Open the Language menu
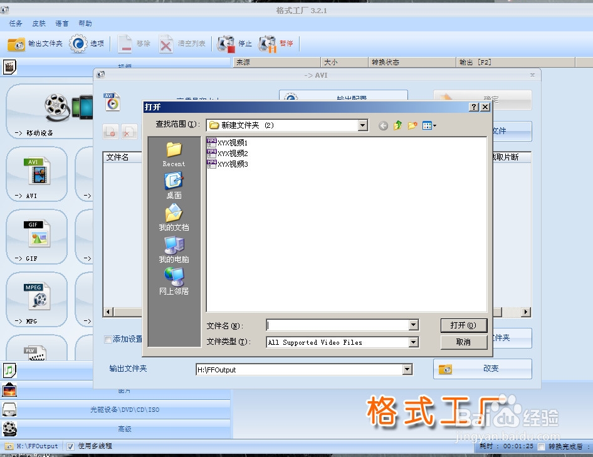The width and height of the screenshot is (593, 457). coord(62,23)
